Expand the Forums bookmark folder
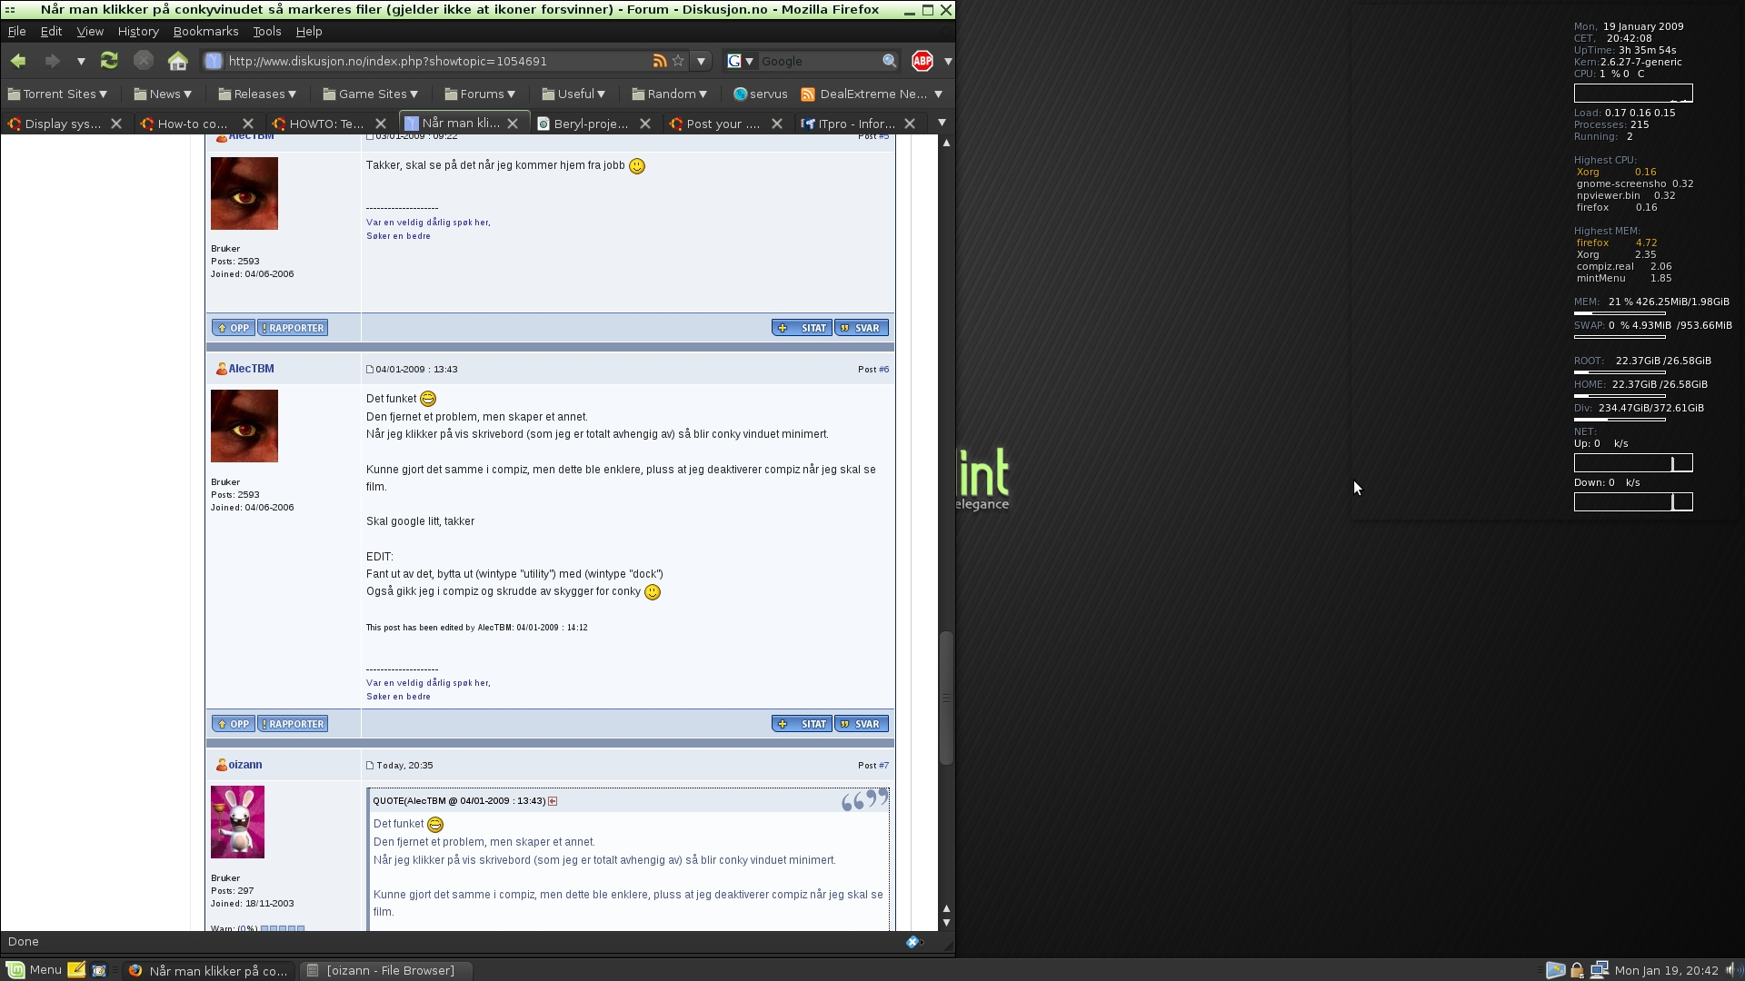Screen dimensions: 1745x981 (x=480, y=94)
